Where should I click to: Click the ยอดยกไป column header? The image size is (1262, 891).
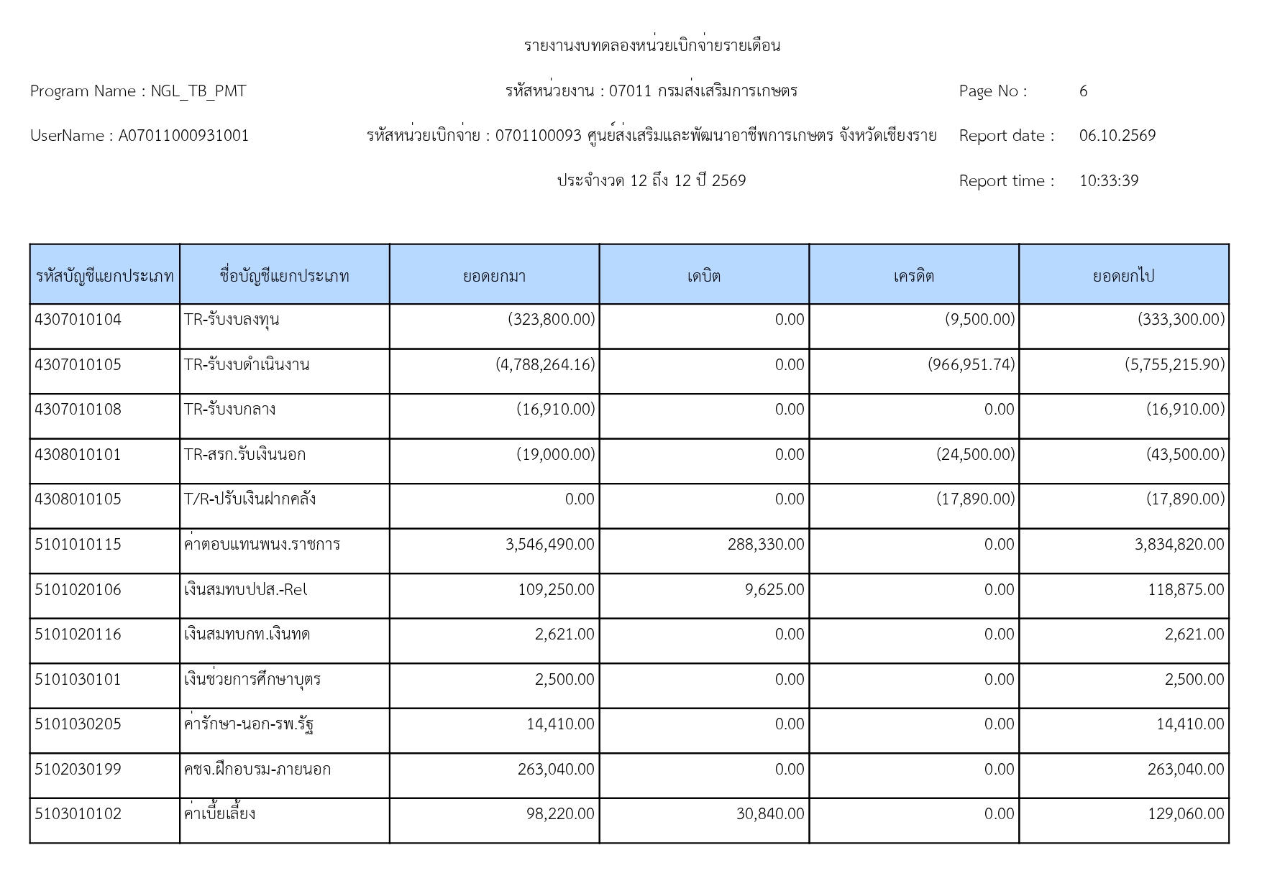(1124, 276)
